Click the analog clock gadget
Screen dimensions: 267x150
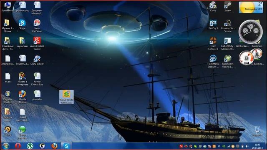pos(250,32)
